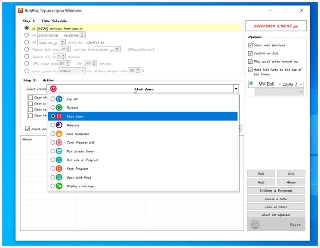
Task: Click stepper on the System idle minutes field
Action: click(x=63, y=56)
